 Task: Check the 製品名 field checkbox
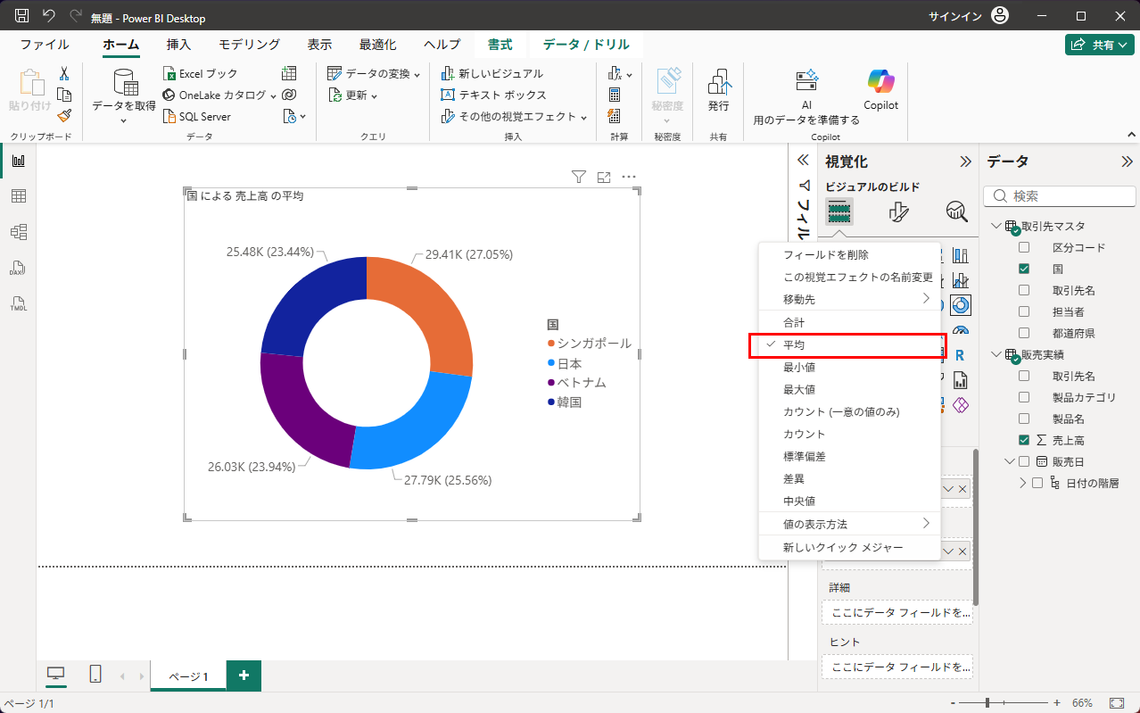[1024, 419]
